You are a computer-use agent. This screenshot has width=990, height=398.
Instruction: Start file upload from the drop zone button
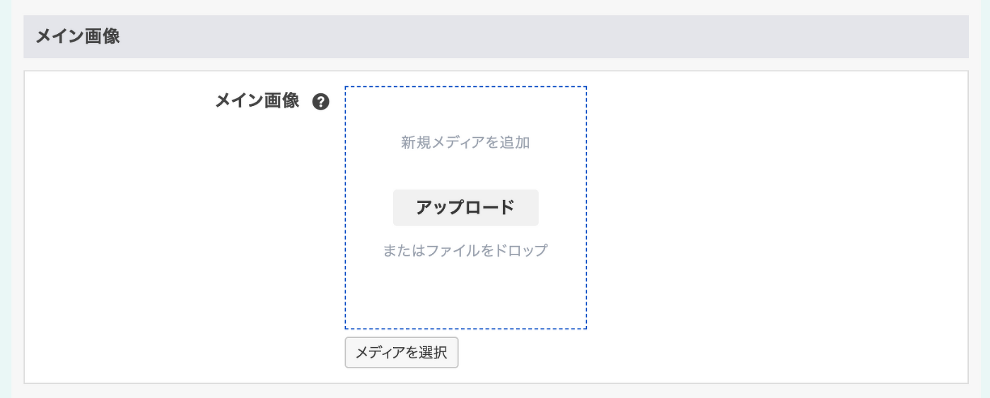pos(465,208)
